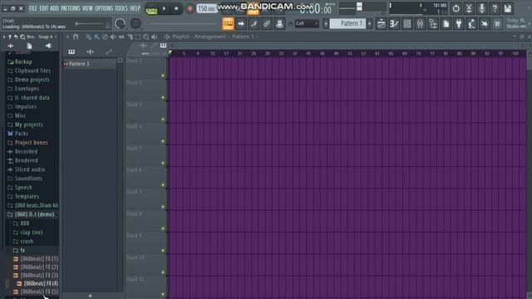The image size is (532, 299).
Task: Click the microphone one-click recording icon
Action: coord(482,8)
